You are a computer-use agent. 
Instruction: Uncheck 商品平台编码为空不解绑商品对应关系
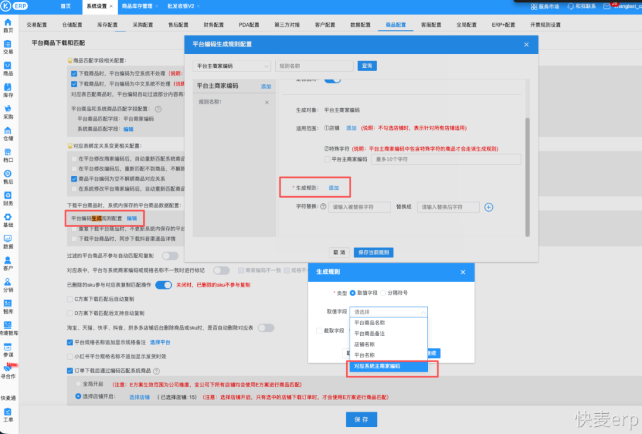74,179
